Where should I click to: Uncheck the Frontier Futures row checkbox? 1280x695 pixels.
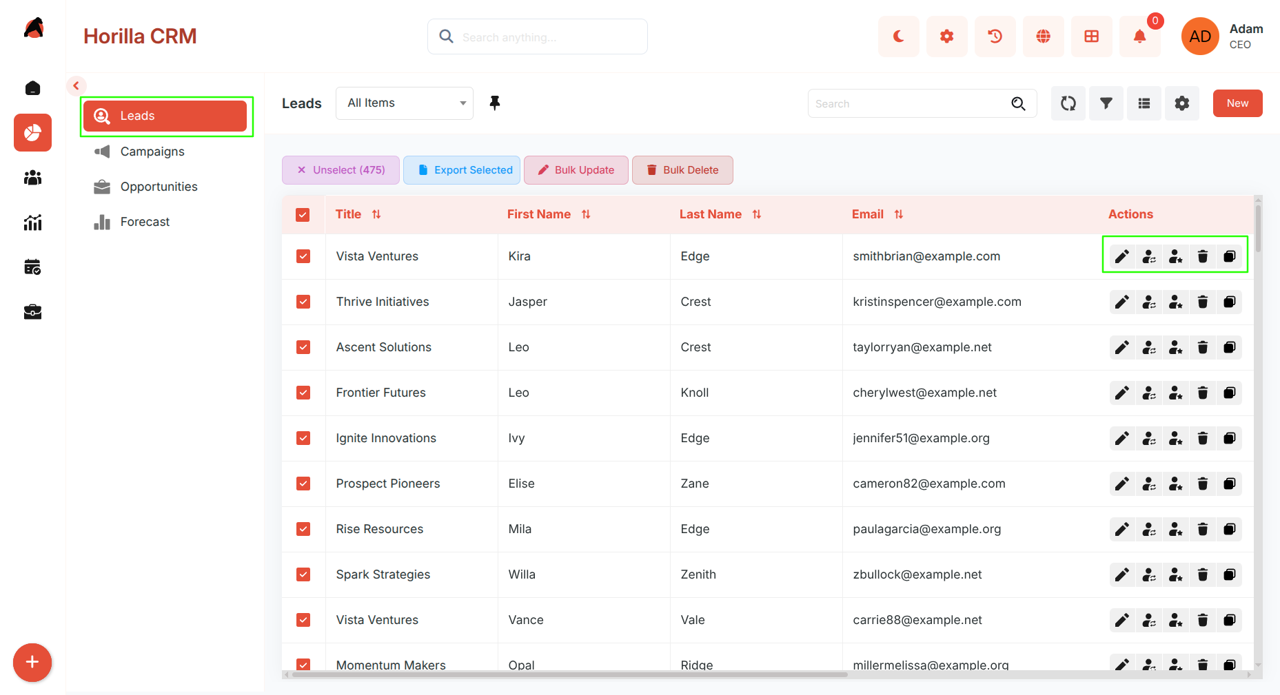pyautogui.click(x=303, y=393)
